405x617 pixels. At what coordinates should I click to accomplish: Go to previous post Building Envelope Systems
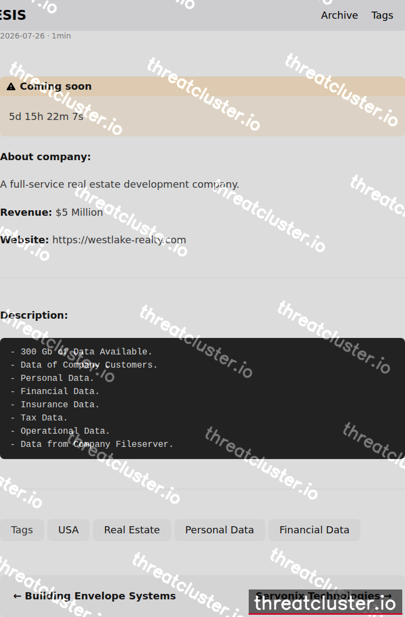pyautogui.click(x=95, y=596)
